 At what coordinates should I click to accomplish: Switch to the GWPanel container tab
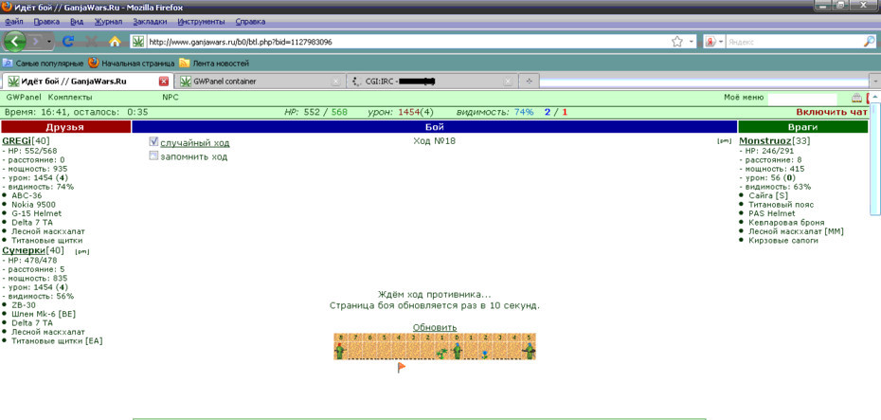[259, 82]
